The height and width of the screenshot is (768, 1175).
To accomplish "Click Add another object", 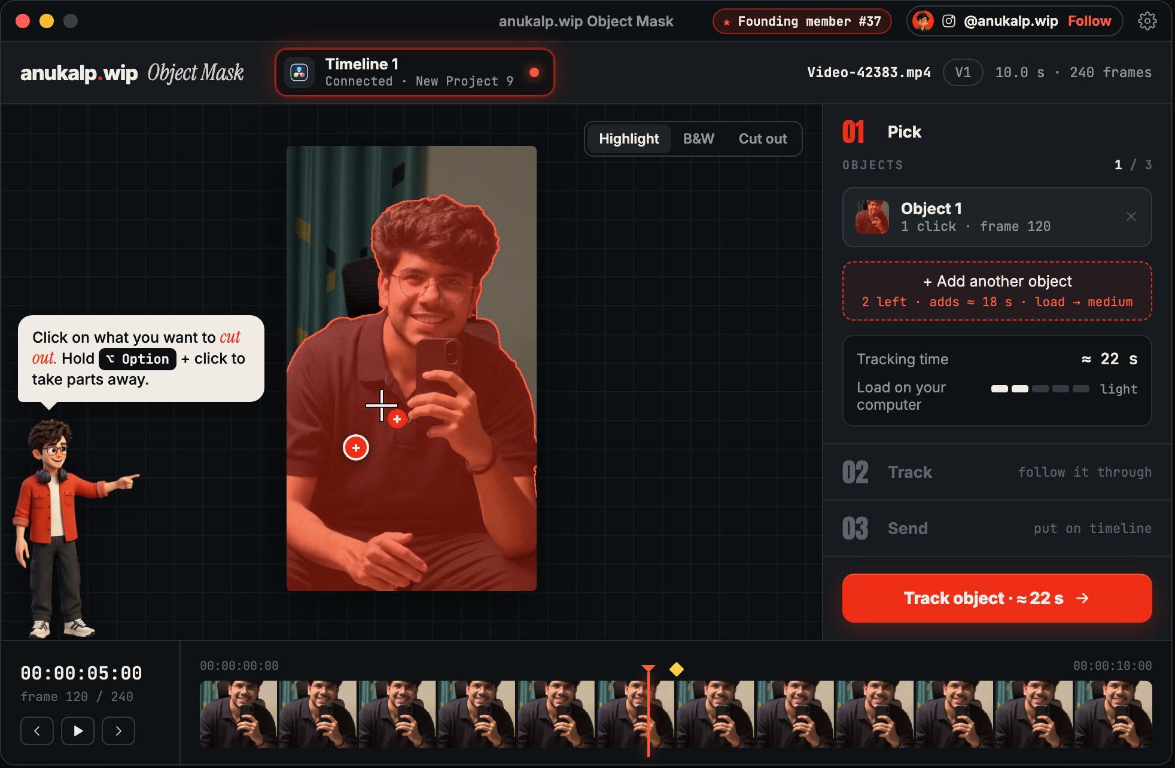I will (x=997, y=291).
